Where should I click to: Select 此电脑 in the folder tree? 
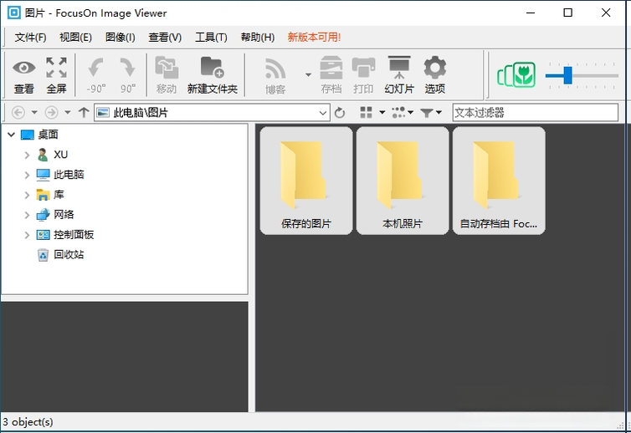69,175
